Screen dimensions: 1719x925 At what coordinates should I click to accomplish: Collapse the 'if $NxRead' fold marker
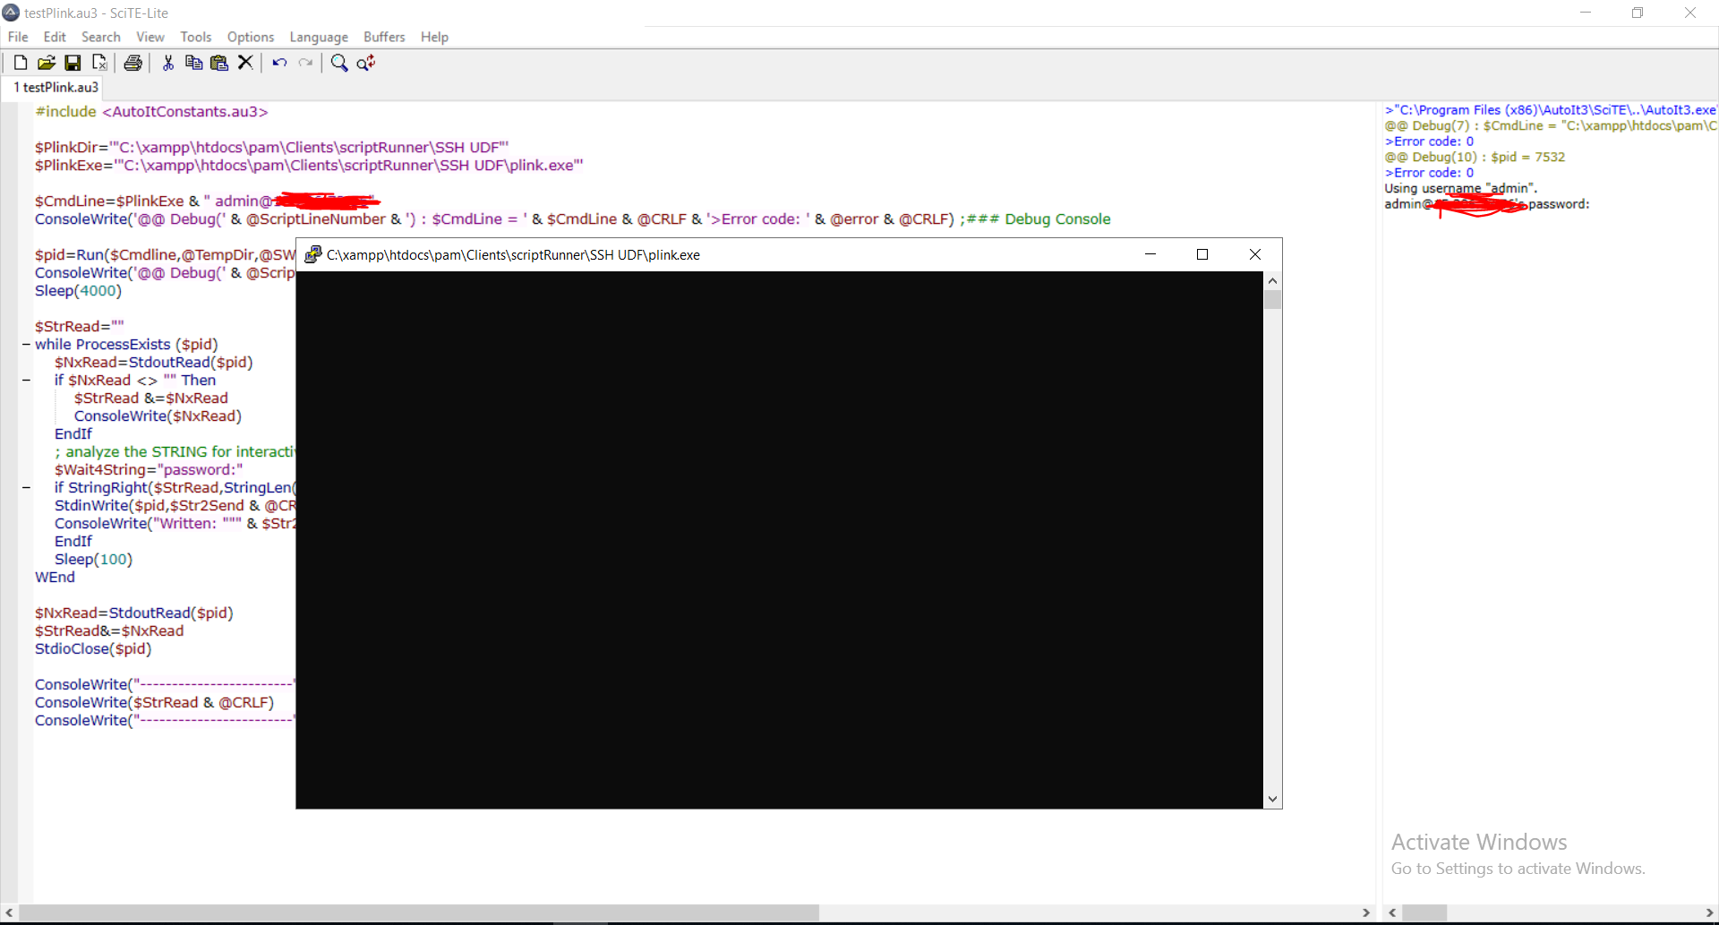(26, 381)
